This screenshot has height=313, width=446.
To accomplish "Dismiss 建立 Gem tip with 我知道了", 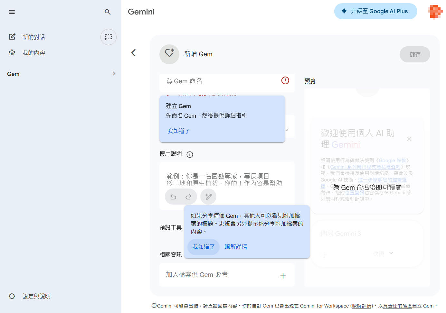I will coord(179,131).
